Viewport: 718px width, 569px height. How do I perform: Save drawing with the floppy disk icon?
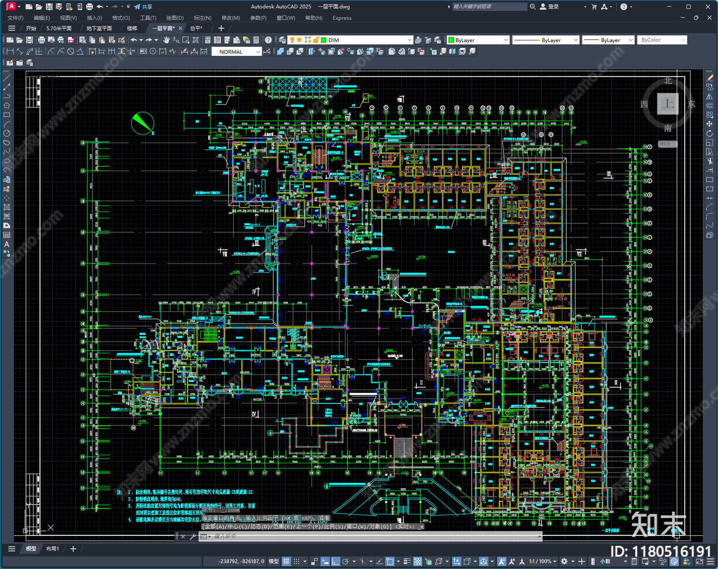29,40
